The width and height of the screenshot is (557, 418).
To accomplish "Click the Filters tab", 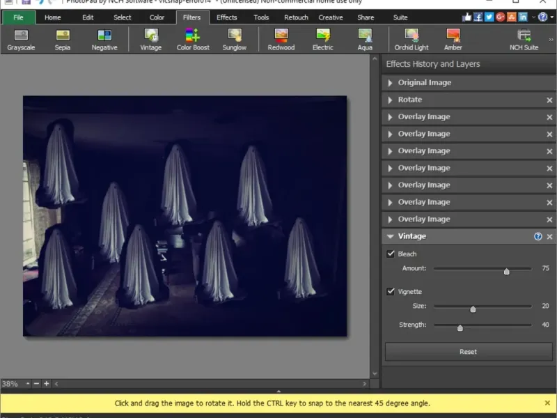I will tap(192, 17).
